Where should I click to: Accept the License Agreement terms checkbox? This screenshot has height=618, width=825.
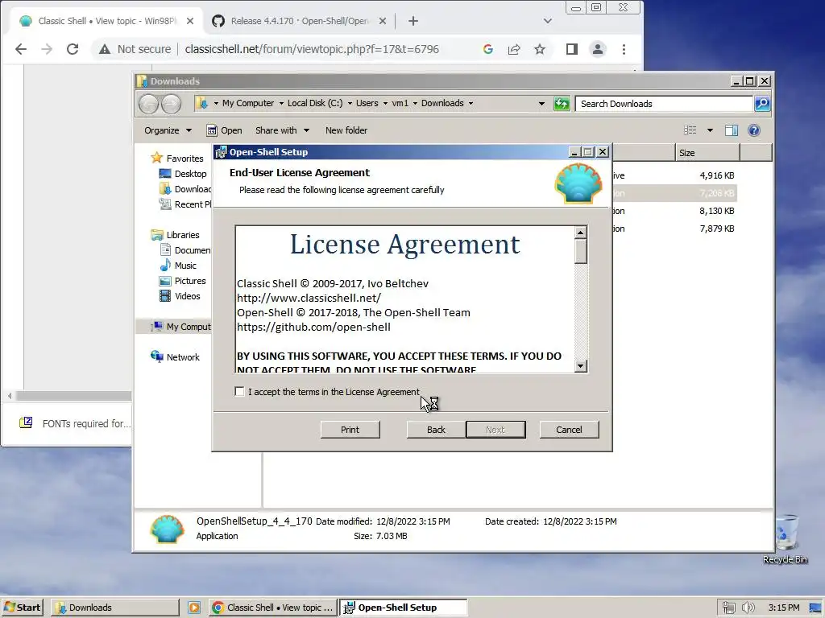(x=239, y=392)
